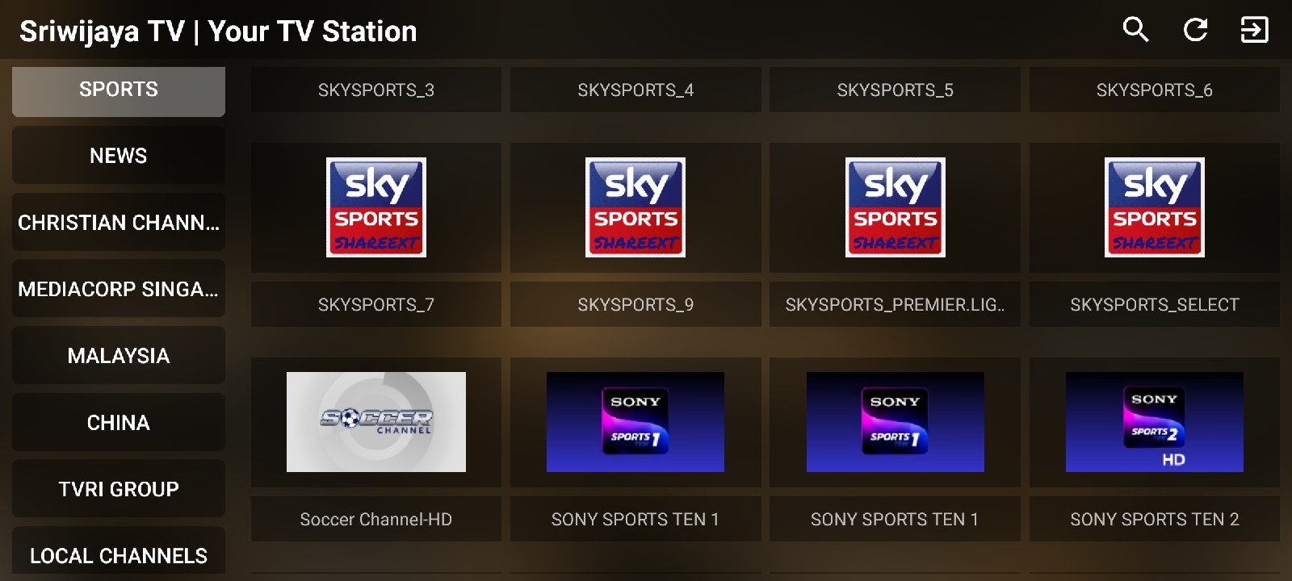The height and width of the screenshot is (581, 1292).
Task: Open the Soccer Channel logo thumbnail
Action: point(376,422)
